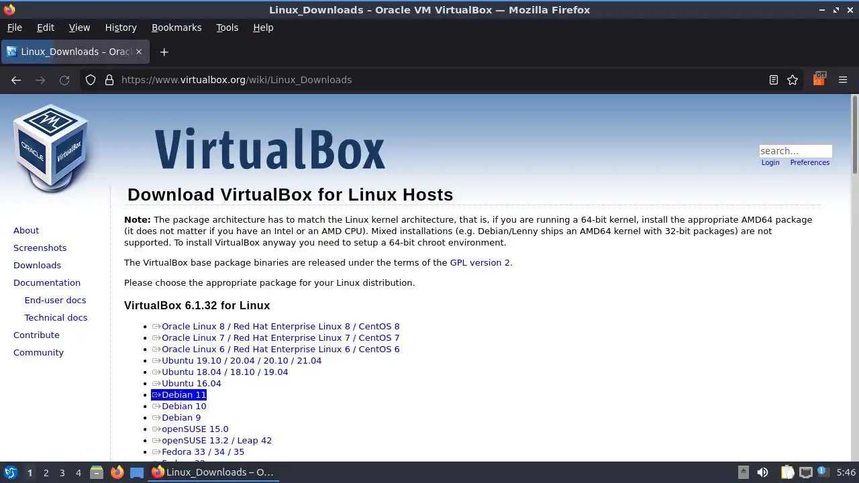
Task: Open the Edit menu
Action: 46,28
